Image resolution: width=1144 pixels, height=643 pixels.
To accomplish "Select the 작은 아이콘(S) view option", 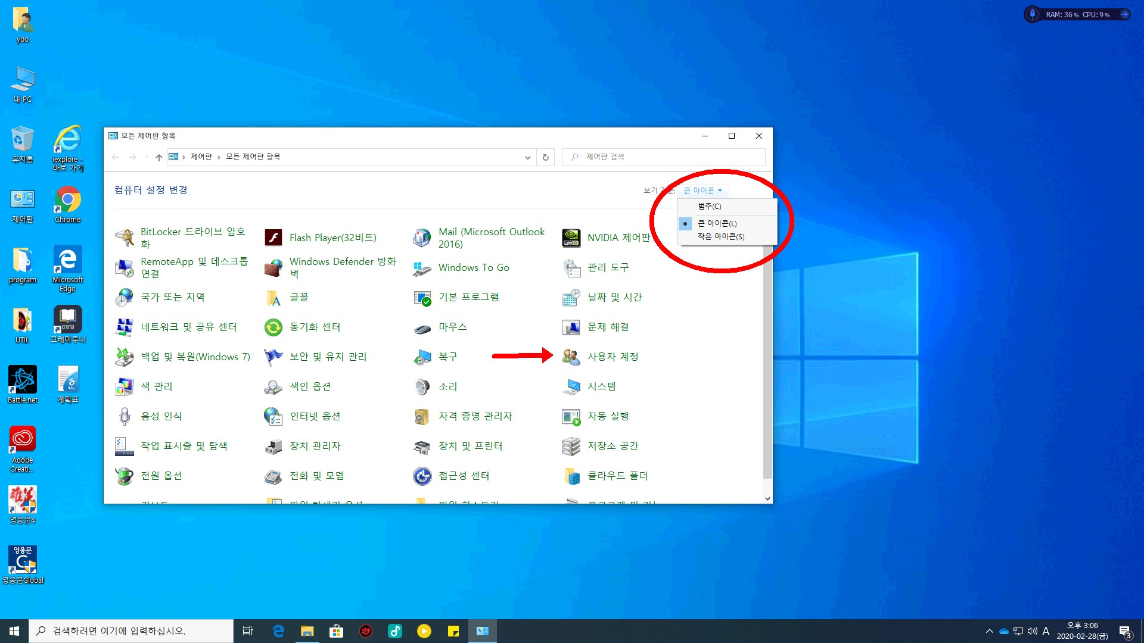I will [x=721, y=236].
